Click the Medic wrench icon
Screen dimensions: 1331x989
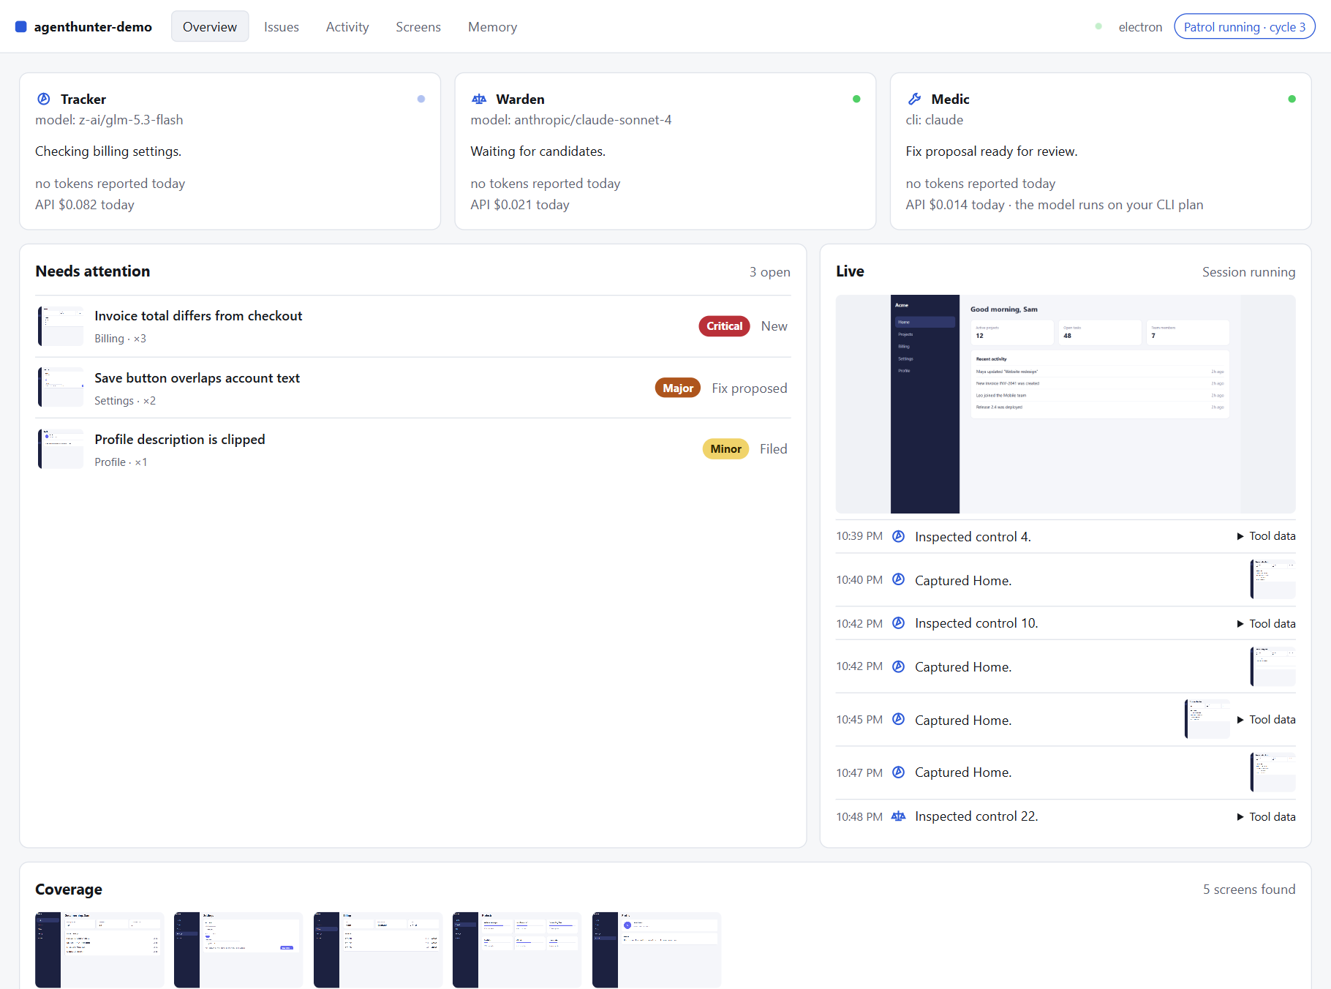(914, 99)
